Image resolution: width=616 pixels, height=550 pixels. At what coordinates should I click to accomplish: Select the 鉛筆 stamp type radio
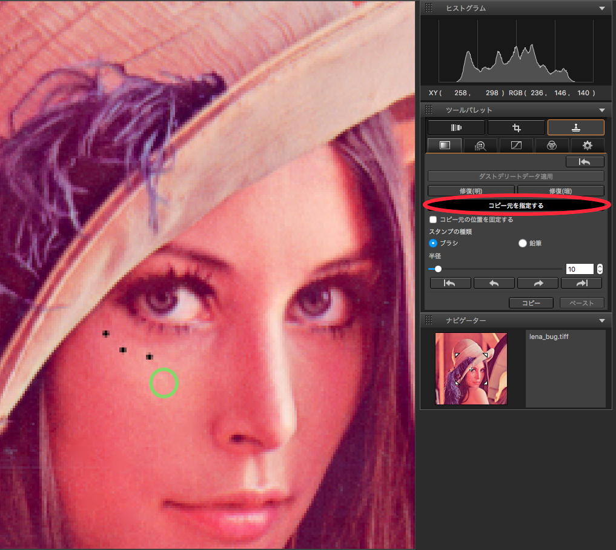523,243
